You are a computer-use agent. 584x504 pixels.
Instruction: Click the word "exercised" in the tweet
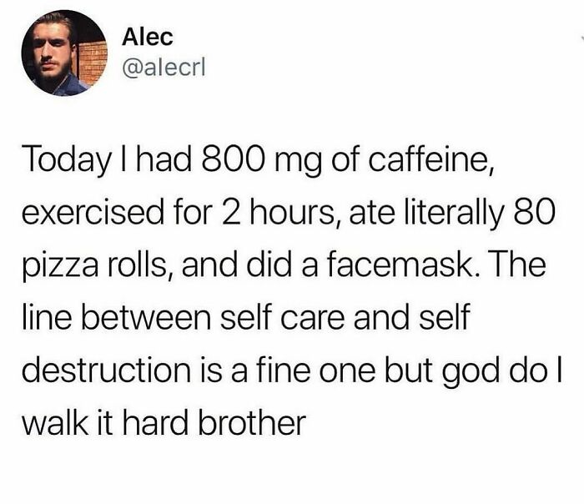coord(93,211)
